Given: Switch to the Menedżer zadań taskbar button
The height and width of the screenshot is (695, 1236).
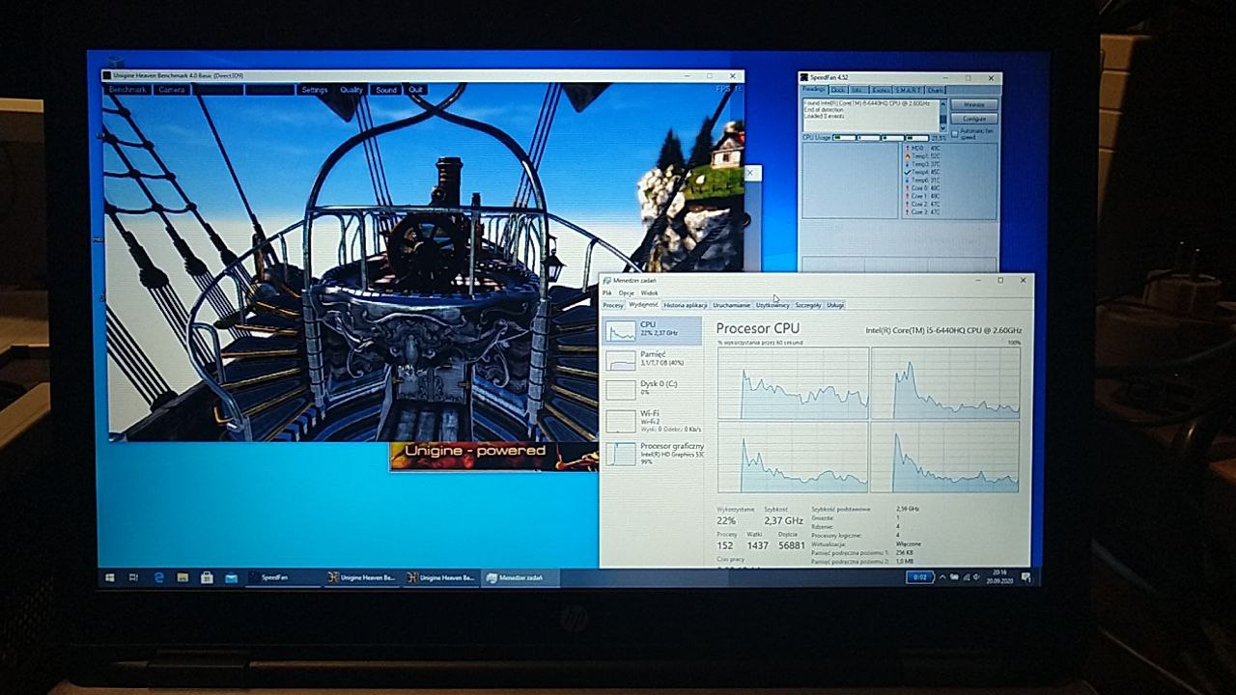Looking at the screenshot, I should (521, 577).
